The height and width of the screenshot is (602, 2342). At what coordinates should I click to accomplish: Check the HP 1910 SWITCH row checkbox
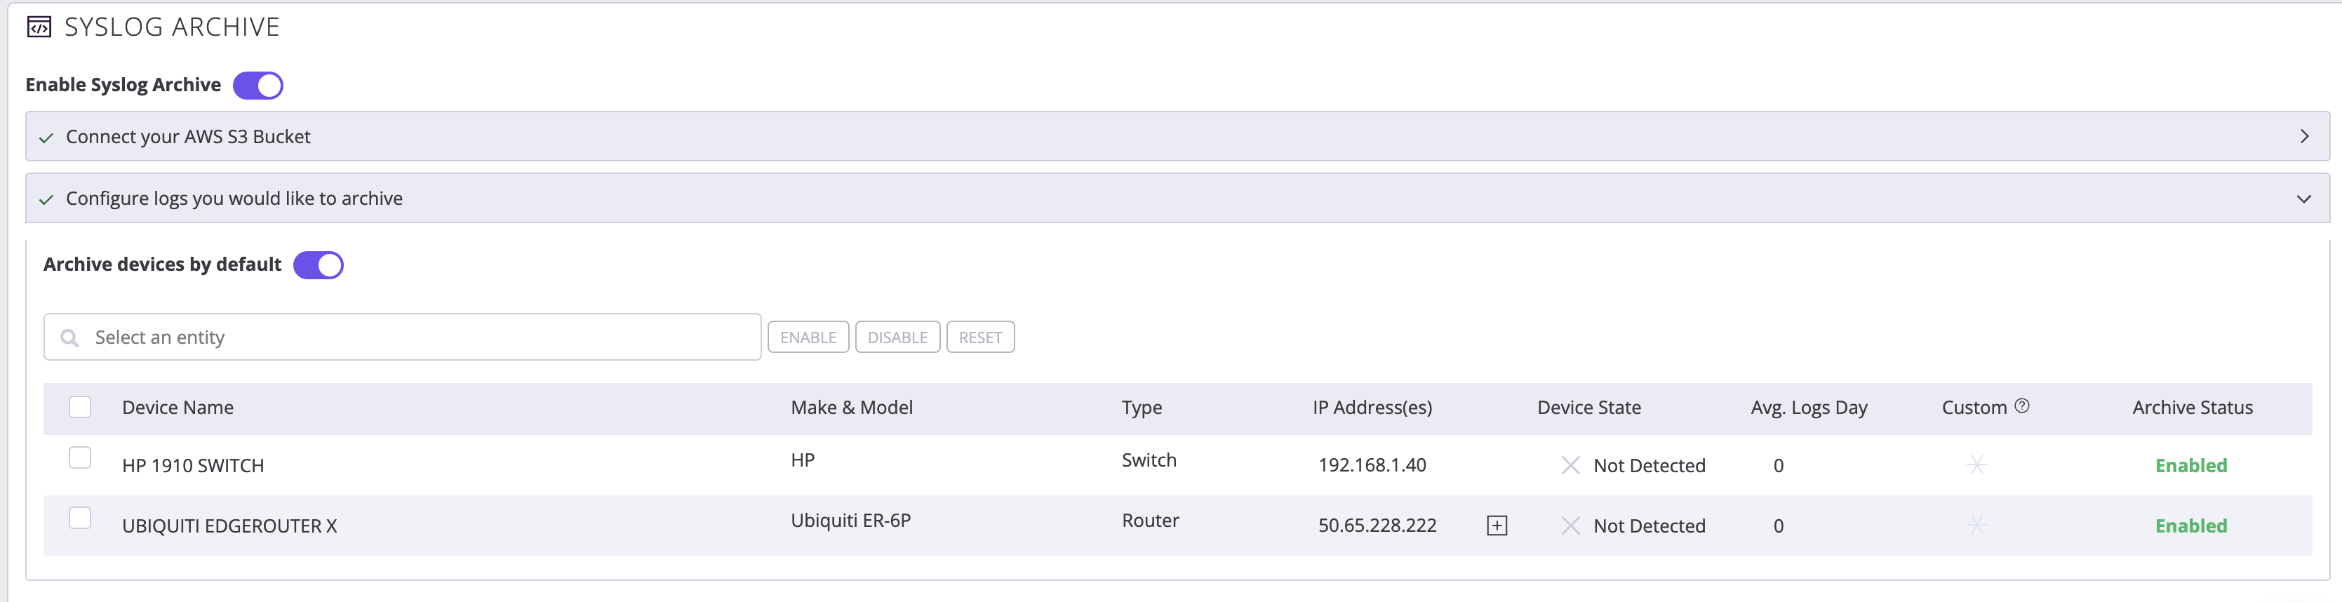pyautogui.click(x=80, y=457)
